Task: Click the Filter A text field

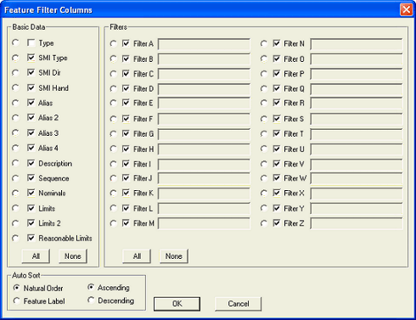Action: [204, 44]
